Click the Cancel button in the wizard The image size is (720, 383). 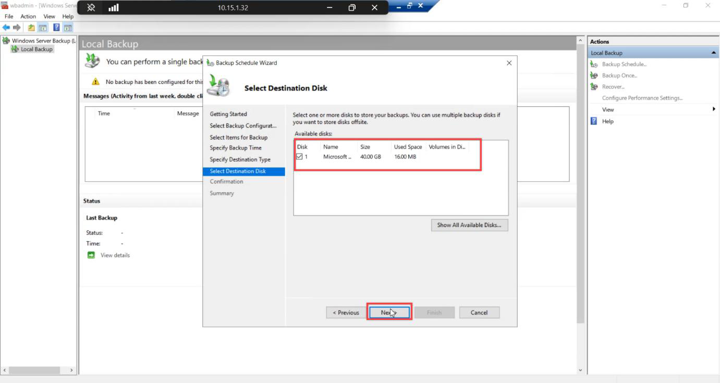click(x=479, y=313)
